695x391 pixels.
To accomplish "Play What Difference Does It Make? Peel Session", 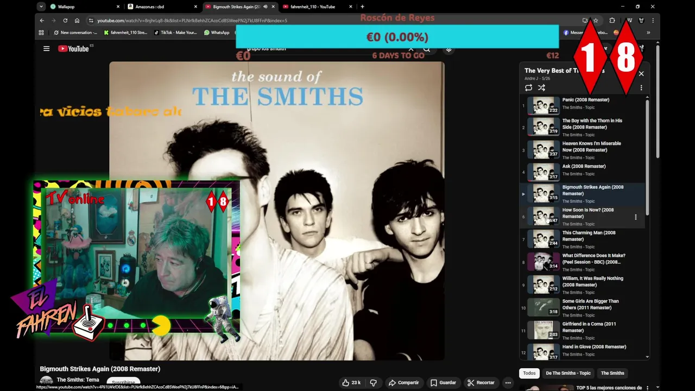I will tap(582, 262).
